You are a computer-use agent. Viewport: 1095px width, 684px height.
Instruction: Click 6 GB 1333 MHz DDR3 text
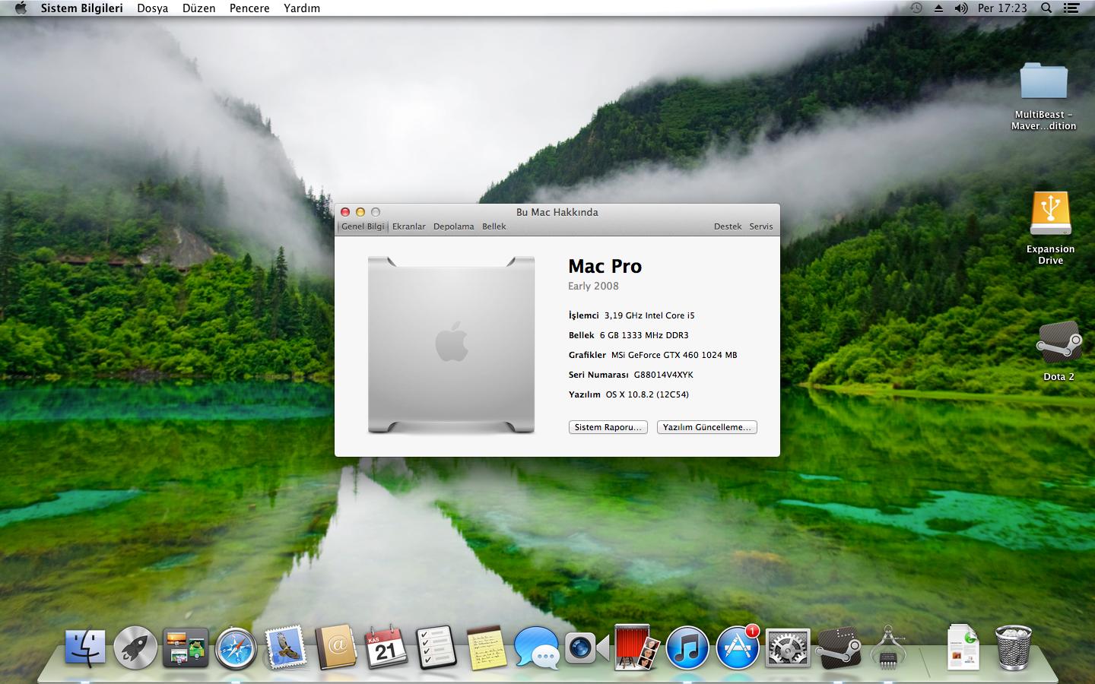point(644,335)
